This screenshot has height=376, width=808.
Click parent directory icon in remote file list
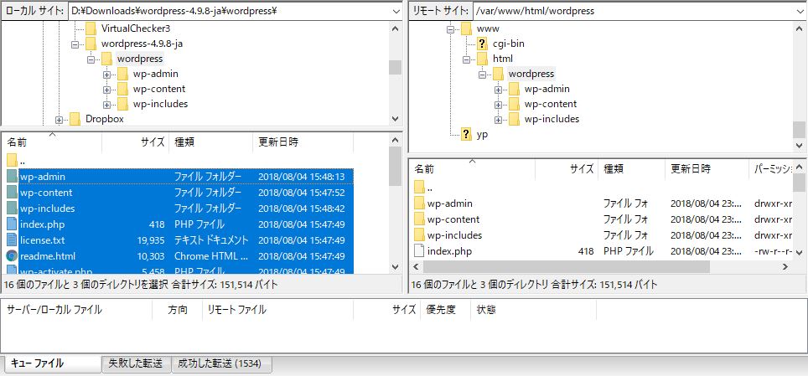(419, 187)
